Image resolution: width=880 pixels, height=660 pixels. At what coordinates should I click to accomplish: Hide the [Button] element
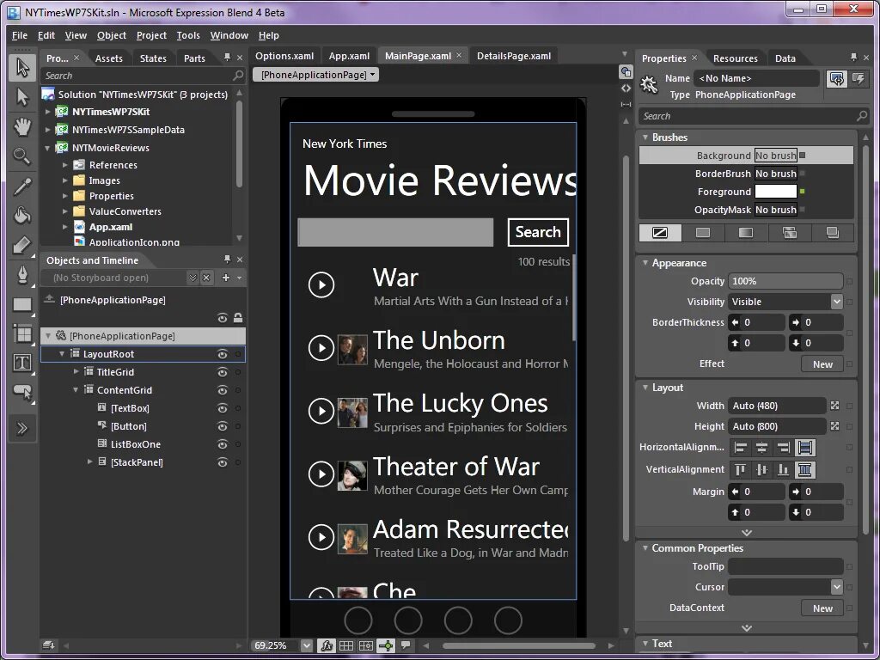pos(223,426)
